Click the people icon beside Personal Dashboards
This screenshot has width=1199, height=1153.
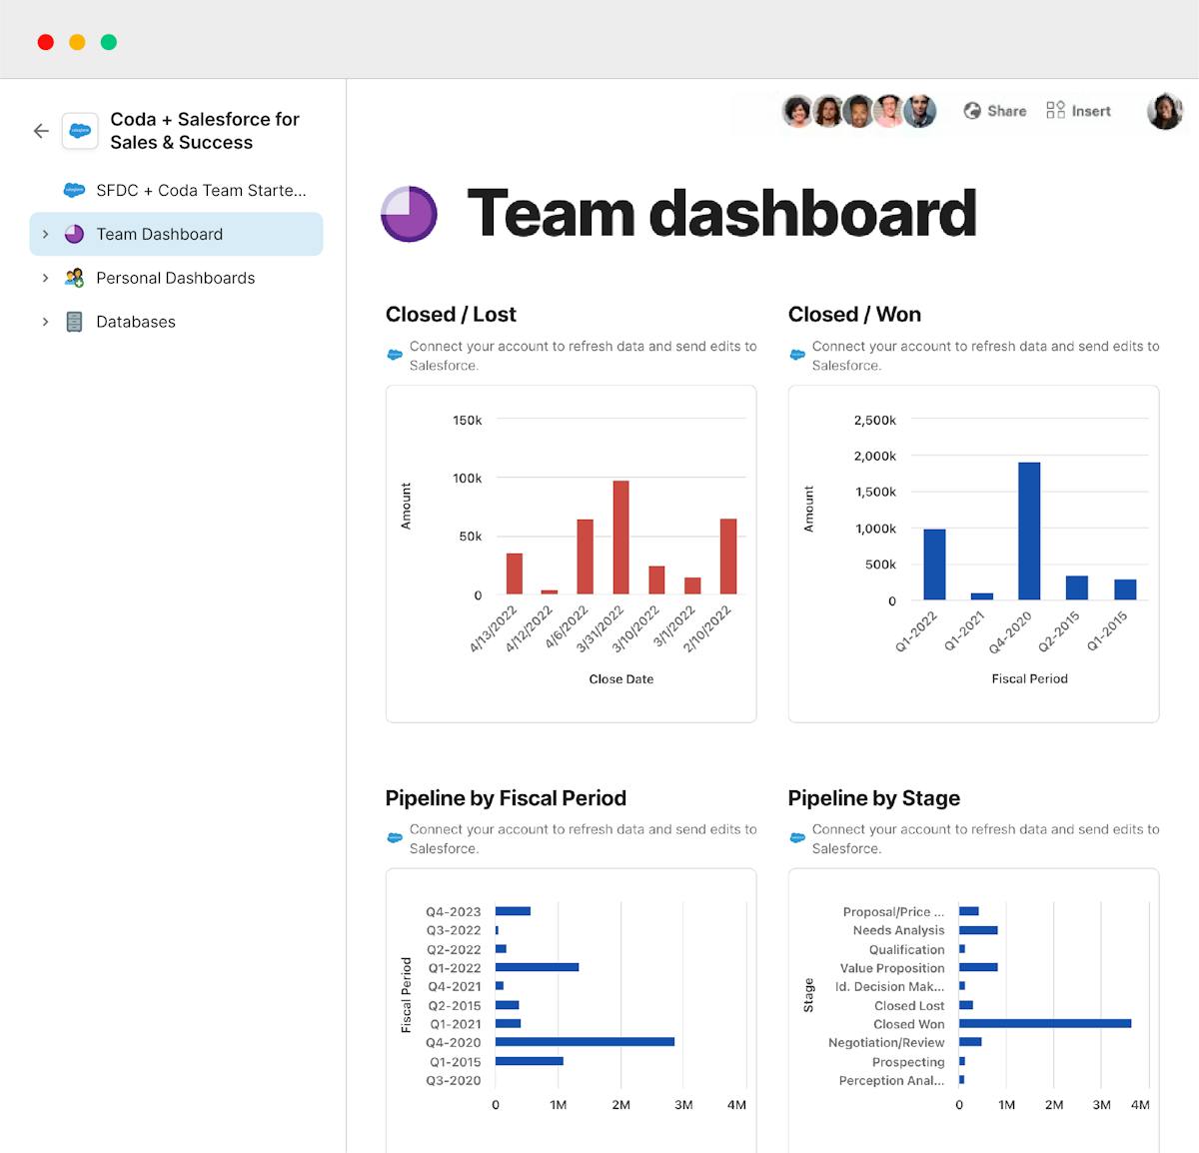pyautogui.click(x=74, y=278)
